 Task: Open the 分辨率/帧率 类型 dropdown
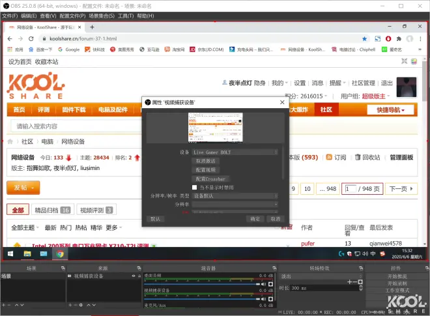(x=235, y=196)
